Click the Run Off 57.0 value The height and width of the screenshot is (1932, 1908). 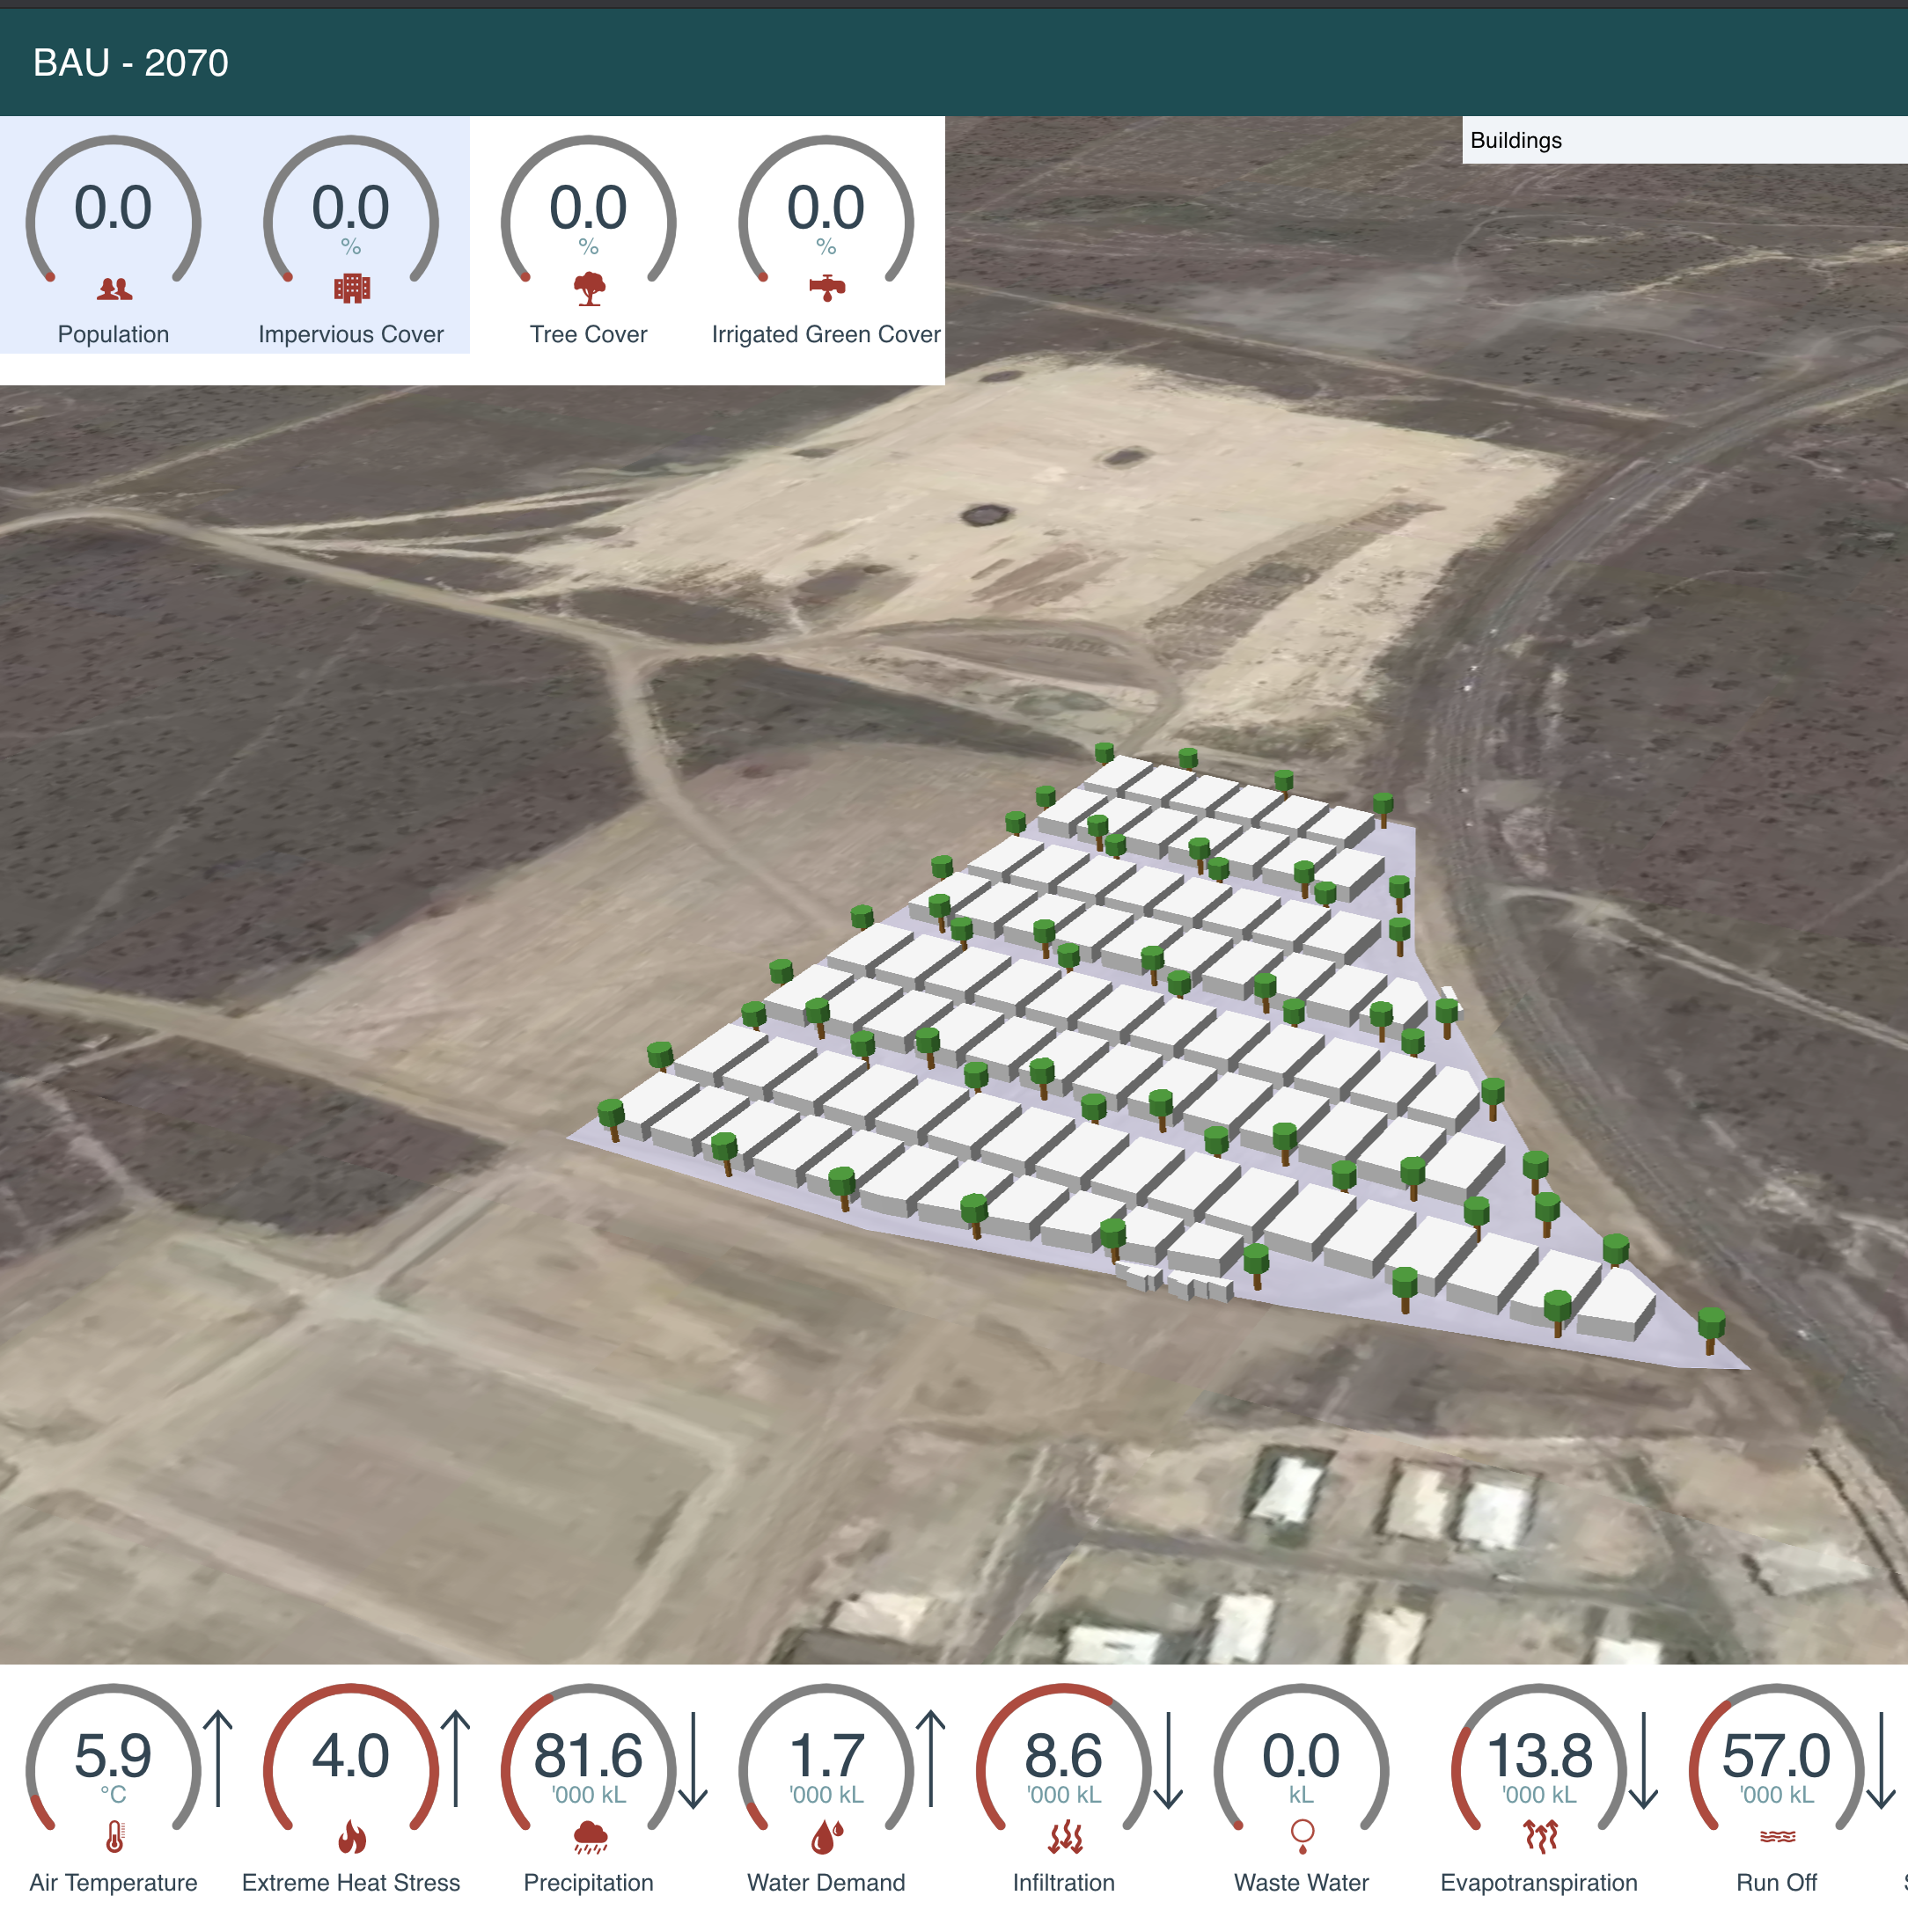click(1777, 1756)
